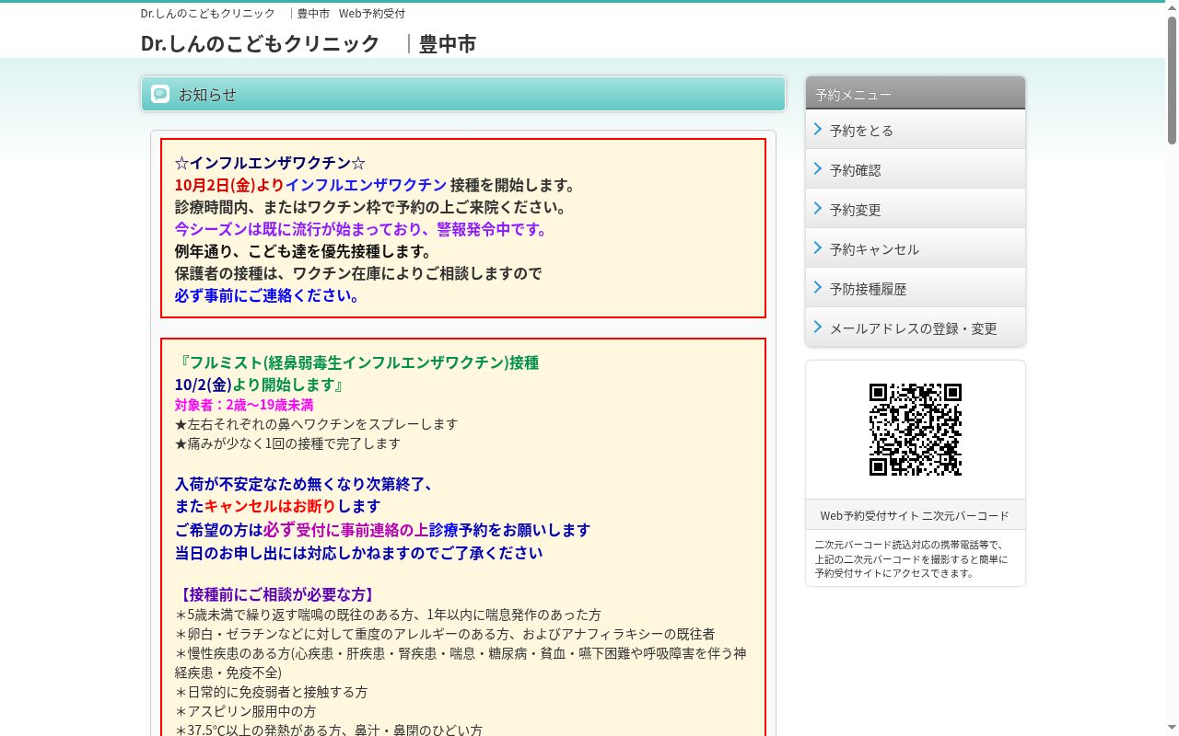The height and width of the screenshot is (736, 1179).
Task: Click the 豊中市 text beside the clinic title
Action: click(x=448, y=44)
